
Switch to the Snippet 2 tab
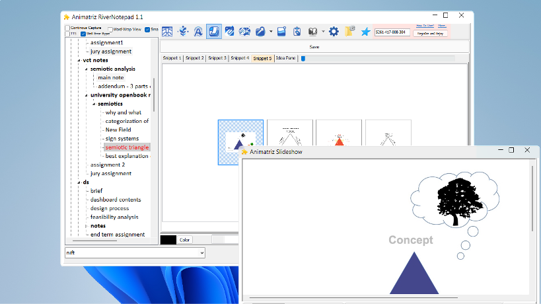click(x=195, y=58)
